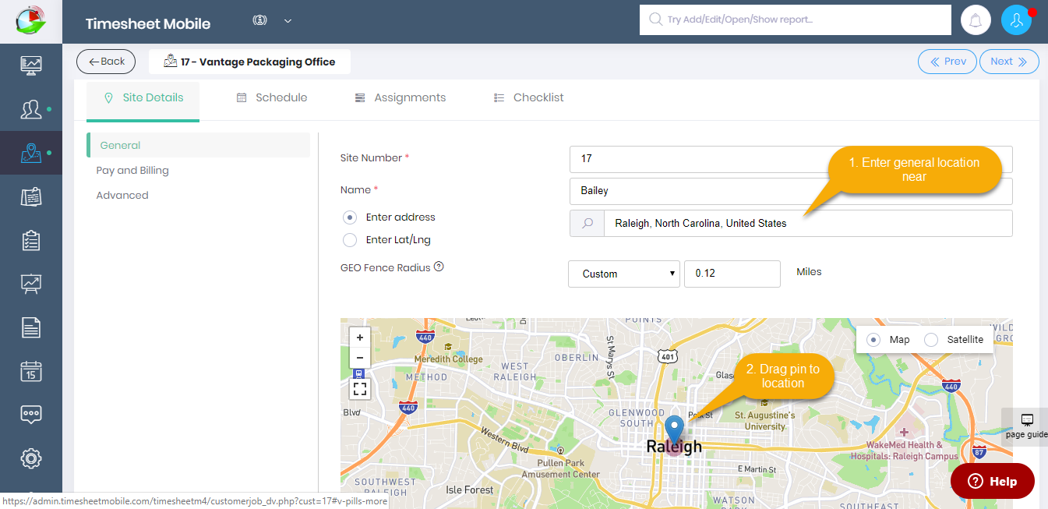Select the Enter address radio button
The height and width of the screenshot is (509, 1048).
tap(350, 217)
